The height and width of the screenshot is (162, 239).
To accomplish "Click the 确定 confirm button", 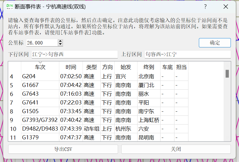I will (215, 43).
